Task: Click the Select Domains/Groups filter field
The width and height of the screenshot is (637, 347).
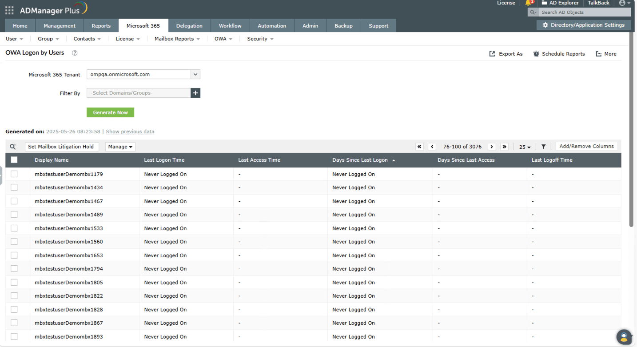Action: [139, 93]
